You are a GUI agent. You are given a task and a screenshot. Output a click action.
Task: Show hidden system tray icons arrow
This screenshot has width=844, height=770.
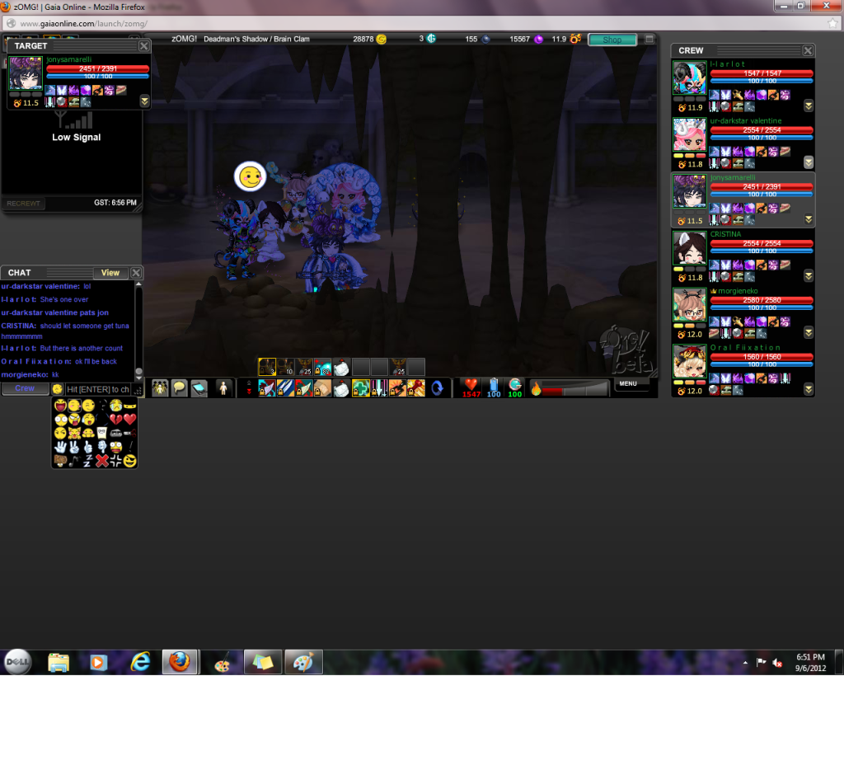[x=745, y=663]
